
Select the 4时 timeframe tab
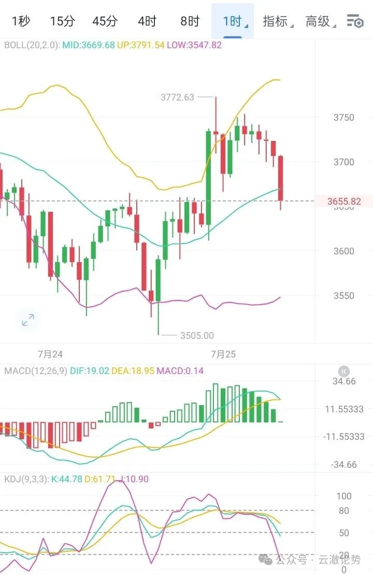[x=147, y=22]
